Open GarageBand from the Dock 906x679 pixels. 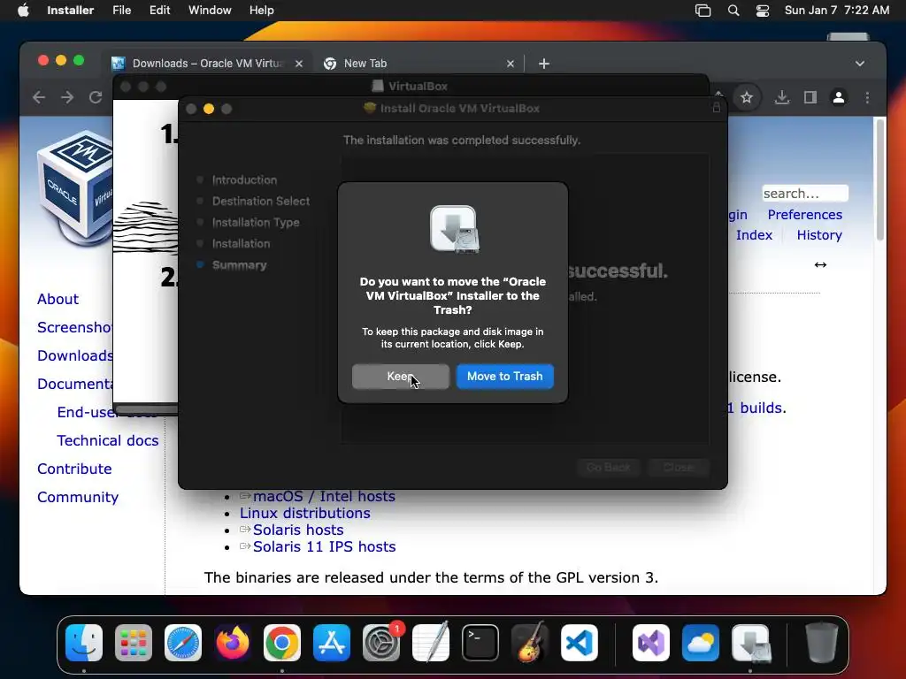[530, 642]
